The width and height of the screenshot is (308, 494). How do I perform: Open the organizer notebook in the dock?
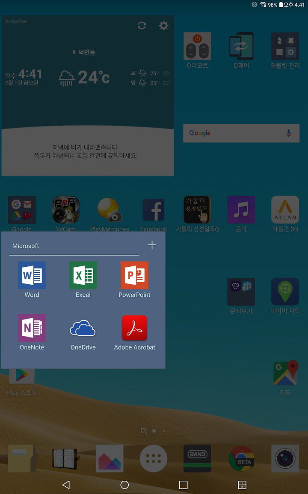(65, 458)
